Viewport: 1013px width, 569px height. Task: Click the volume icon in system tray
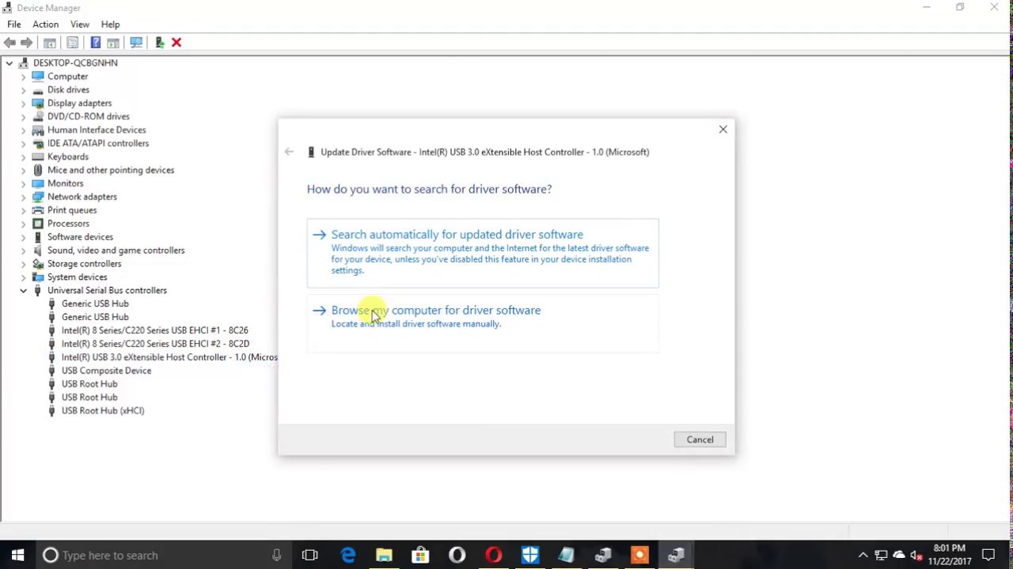916,555
